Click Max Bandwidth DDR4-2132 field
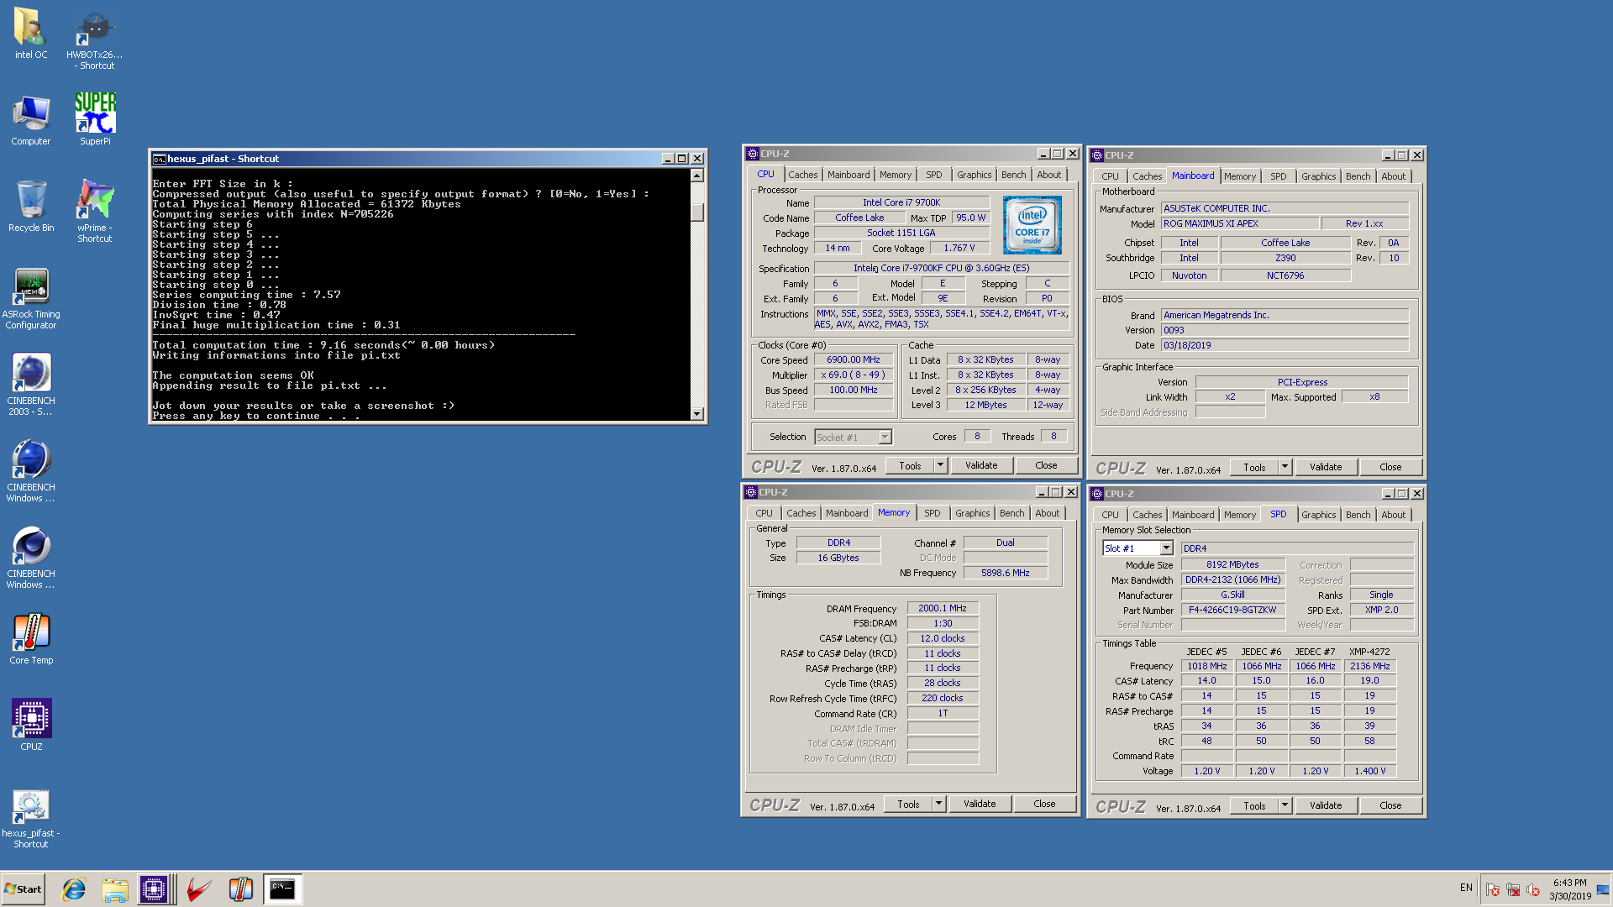The width and height of the screenshot is (1613, 907). point(1232,579)
